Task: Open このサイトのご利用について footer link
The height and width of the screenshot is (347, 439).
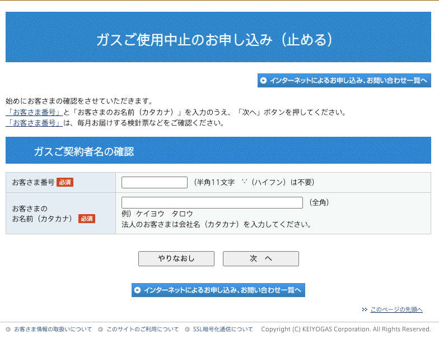Action: (x=142, y=330)
